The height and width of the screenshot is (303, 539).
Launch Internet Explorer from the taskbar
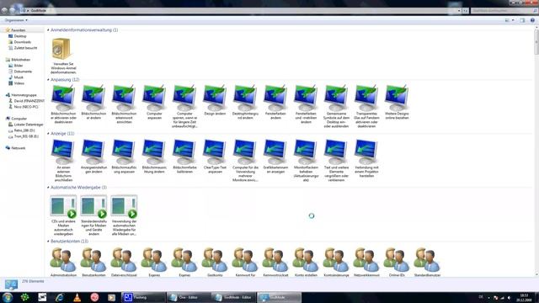click(60, 297)
